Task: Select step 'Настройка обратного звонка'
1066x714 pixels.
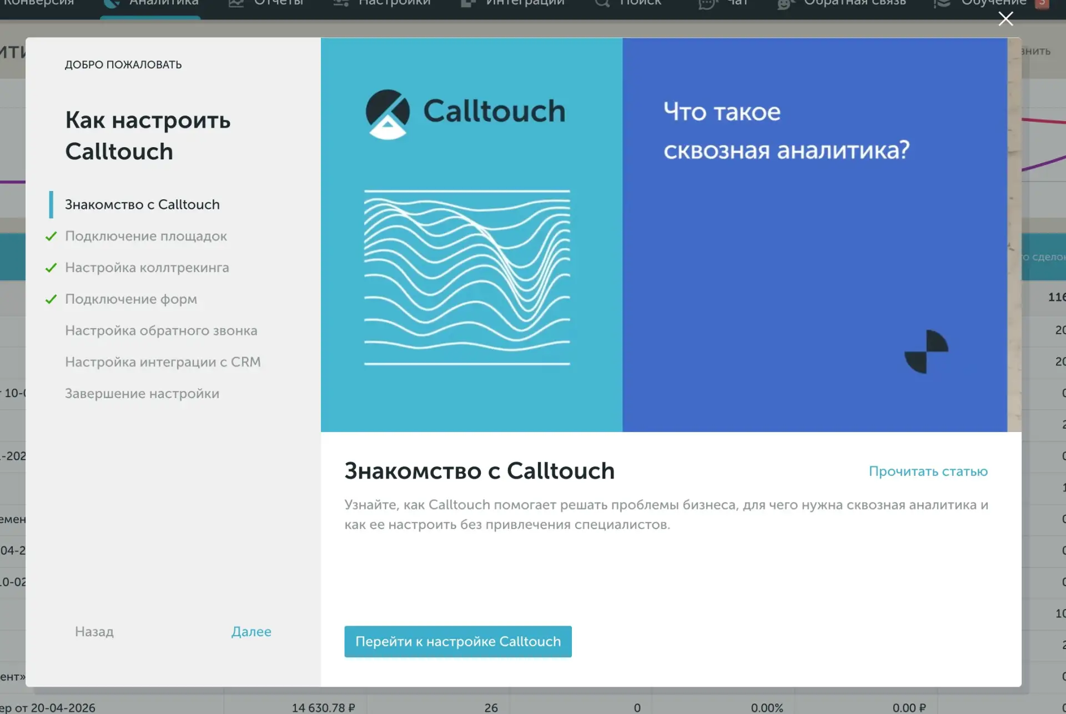Action: coord(161,331)
